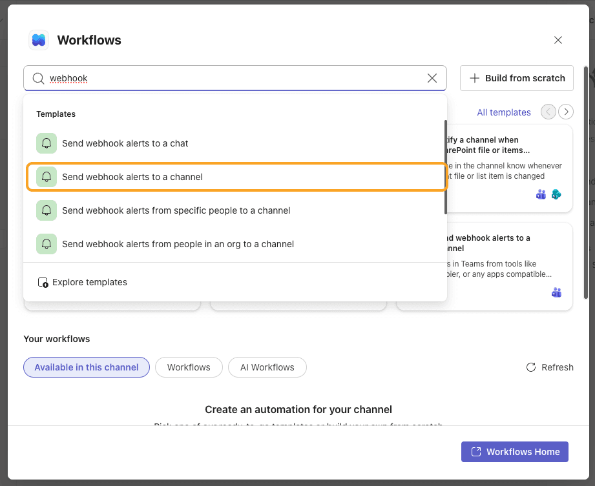The height and width of the screenshot is (486, 595).
Task: Open the All templates link
Action: coord(503,112)
